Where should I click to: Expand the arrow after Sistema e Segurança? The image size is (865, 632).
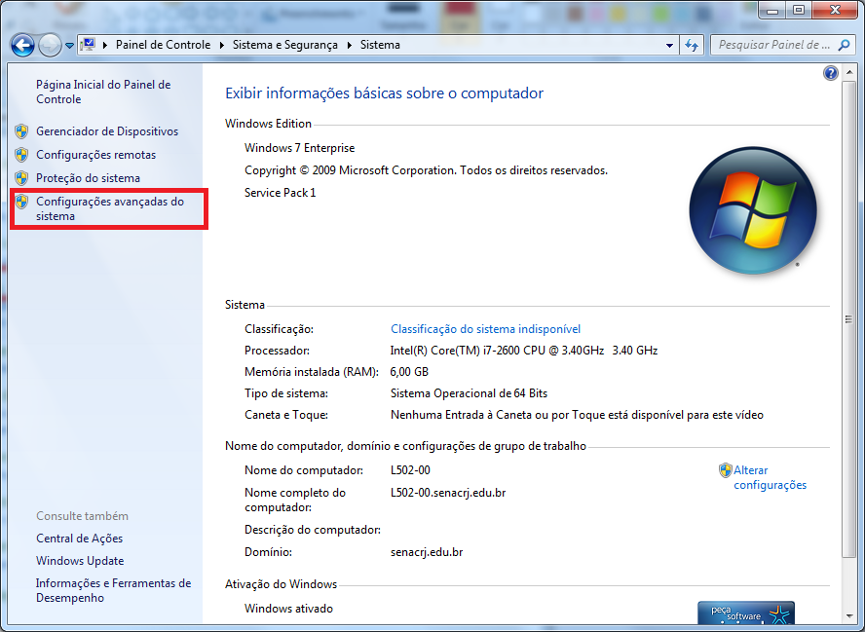point(349,45)
